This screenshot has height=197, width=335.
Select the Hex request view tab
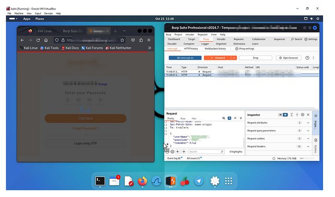[x=194, y=119]
